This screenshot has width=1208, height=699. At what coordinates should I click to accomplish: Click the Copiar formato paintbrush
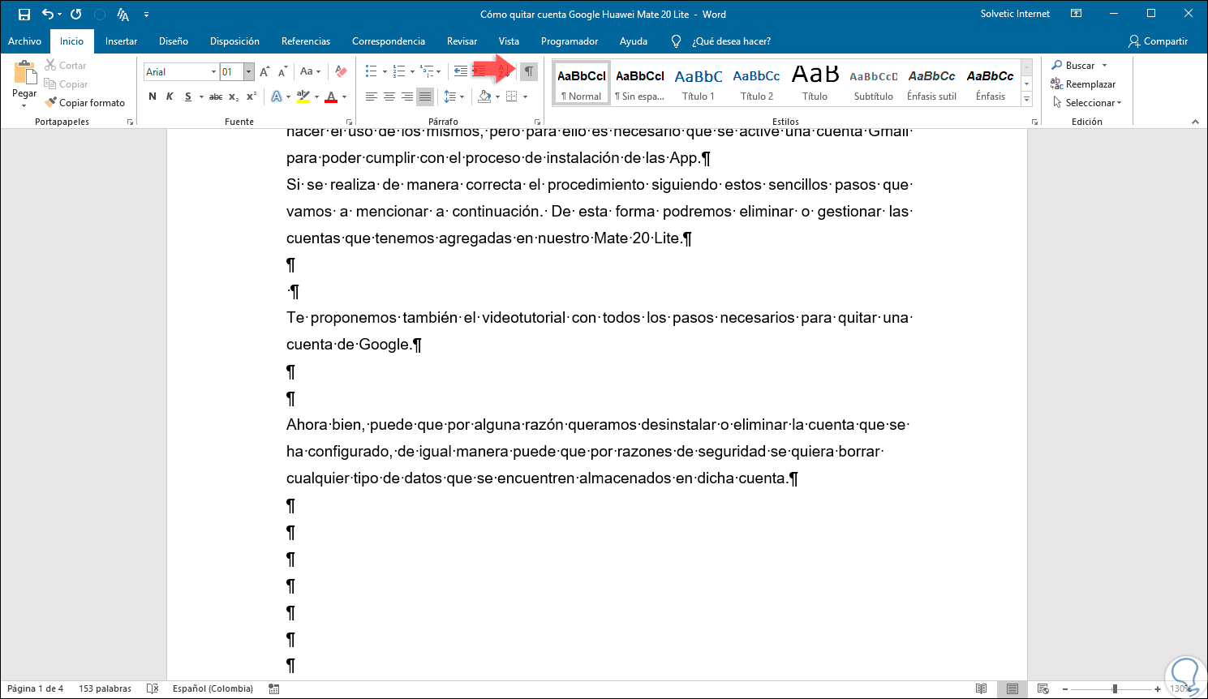pyautogui.click(x=85, y=103)
